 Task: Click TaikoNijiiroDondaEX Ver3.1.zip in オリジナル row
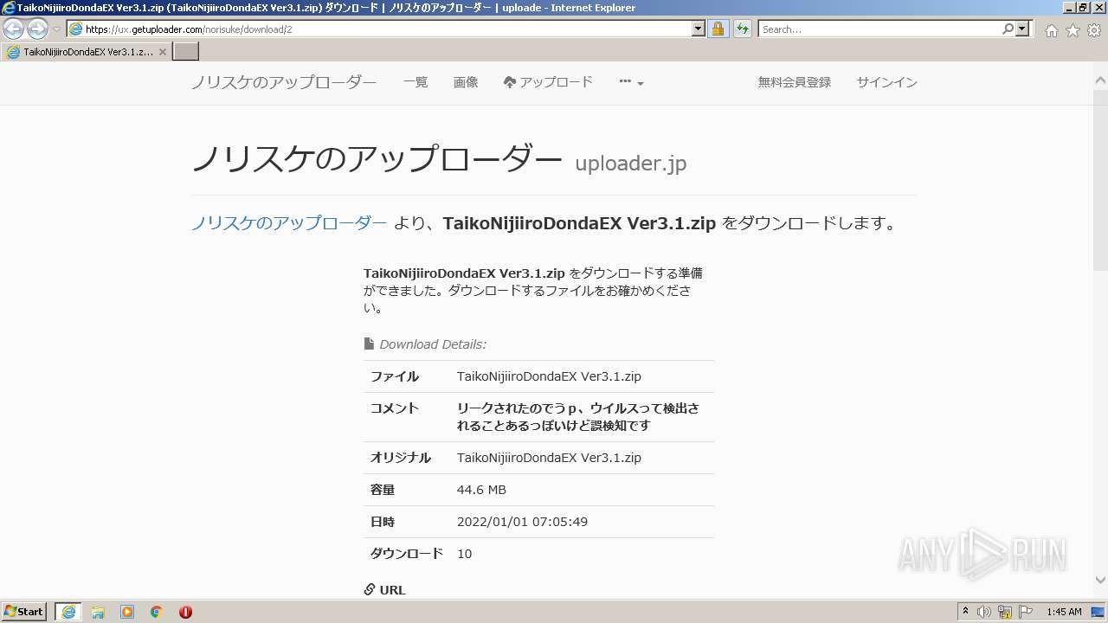[549, 458]
